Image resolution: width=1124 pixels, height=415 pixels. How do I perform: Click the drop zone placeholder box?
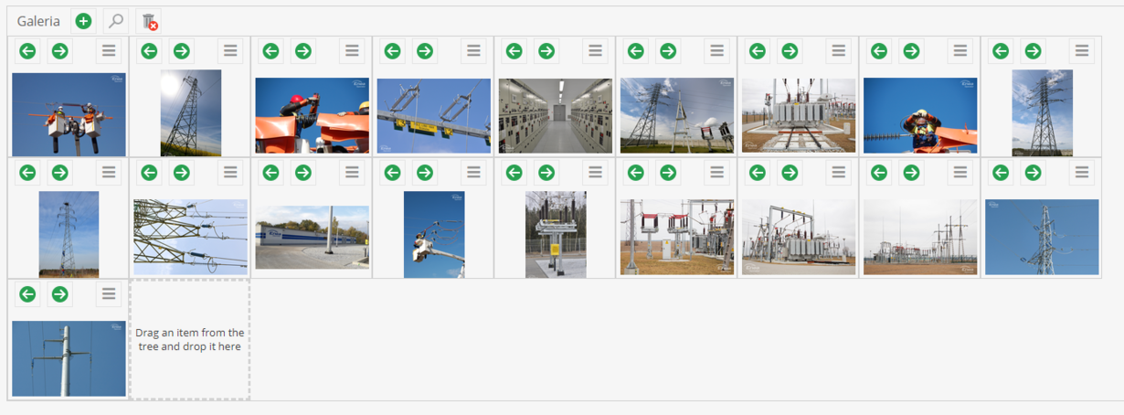pyautogui.click(x=190, y=340)
